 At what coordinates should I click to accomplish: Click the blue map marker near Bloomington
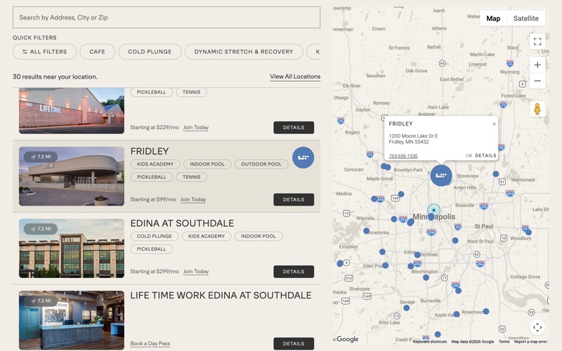pos(426,277)
